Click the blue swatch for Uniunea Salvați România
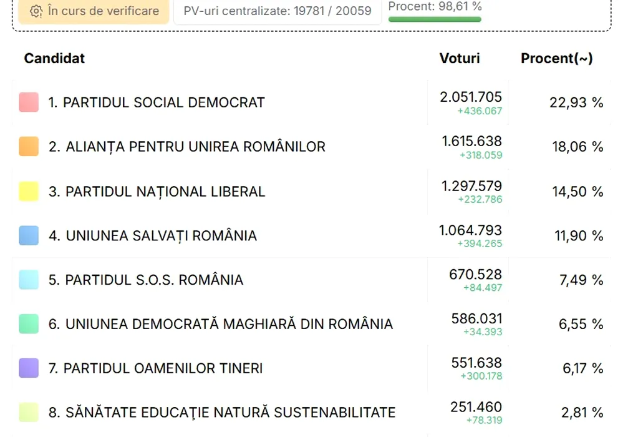 [29, 235]
